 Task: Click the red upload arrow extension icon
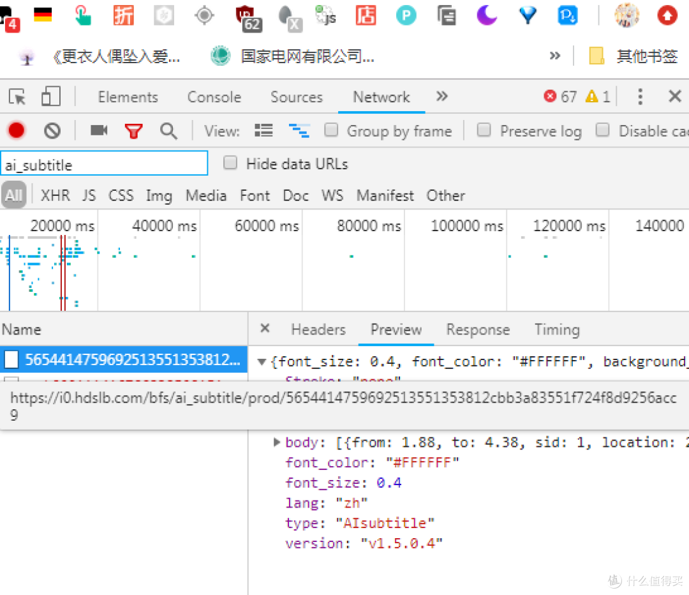(x=667, y=15)
